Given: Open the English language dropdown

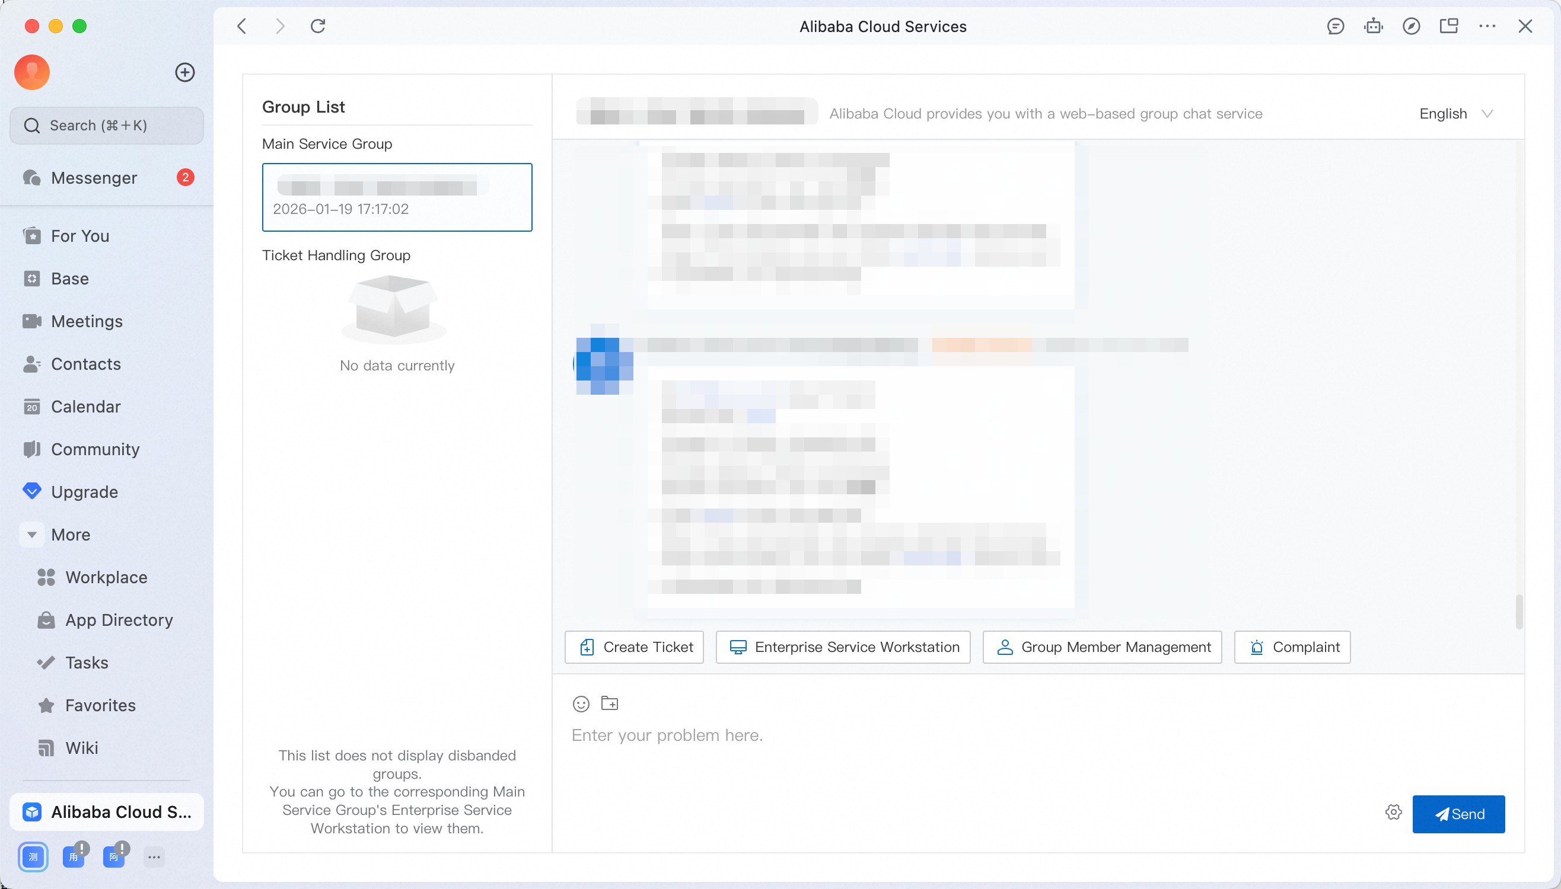Looking at the screenshot, I should 1455,114.
